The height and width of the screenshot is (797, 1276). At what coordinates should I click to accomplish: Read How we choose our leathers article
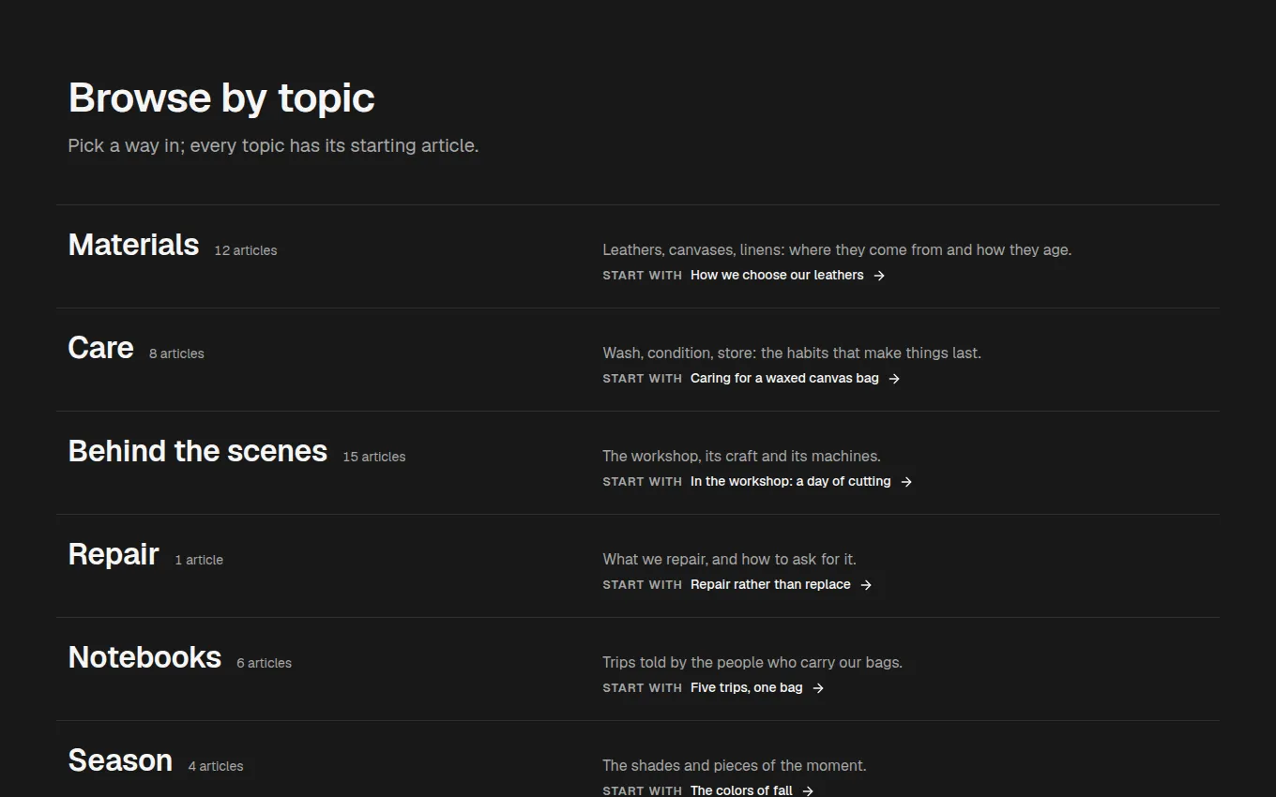point(777,275)
